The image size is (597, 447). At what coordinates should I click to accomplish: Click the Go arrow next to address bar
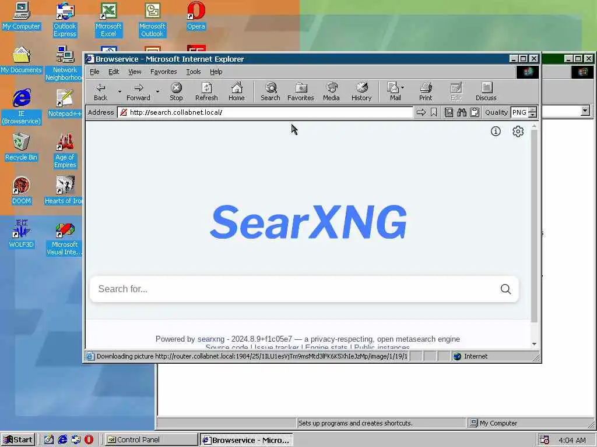[421, 112]
